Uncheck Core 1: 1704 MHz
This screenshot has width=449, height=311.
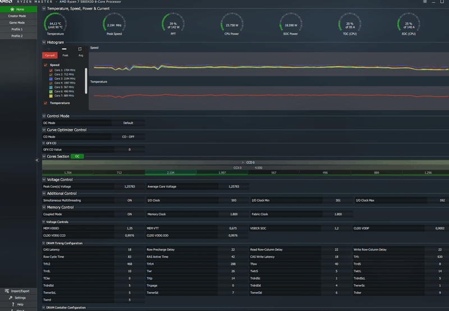point(51,70)
